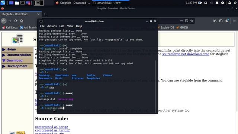Image resolution: width=238 pixels, height=134 pixels.
Task: Open the terminal Edit menu
Action: click(x=62, y=26)
